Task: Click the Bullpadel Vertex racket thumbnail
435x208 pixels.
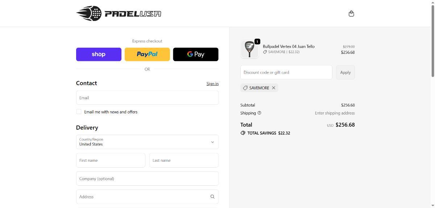Action: (249, 49)
